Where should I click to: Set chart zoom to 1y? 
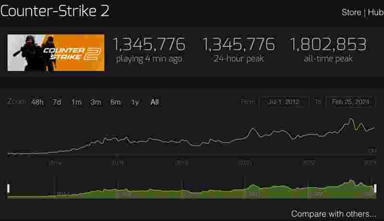135,102
